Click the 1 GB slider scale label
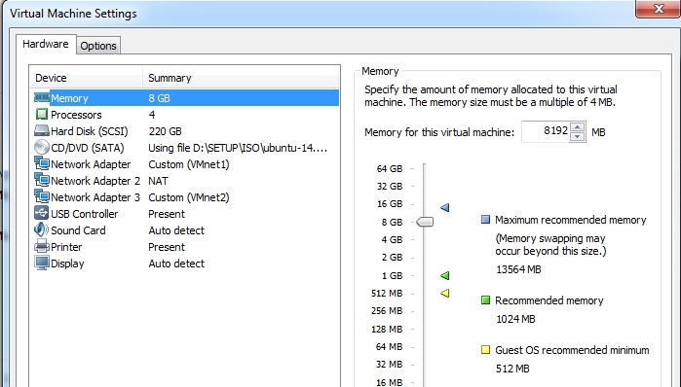 click(x=393, y=275)
